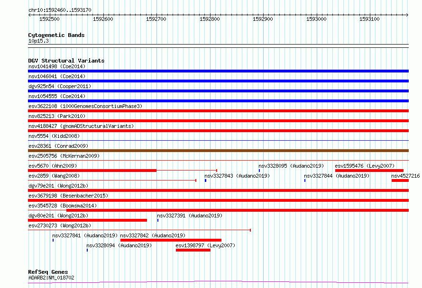The height and width of the screenshot is (288, 422).
Task: Open esv2505756 (McKernan2009) variant label
Action: pyautogui.click(x=64, y=156)
